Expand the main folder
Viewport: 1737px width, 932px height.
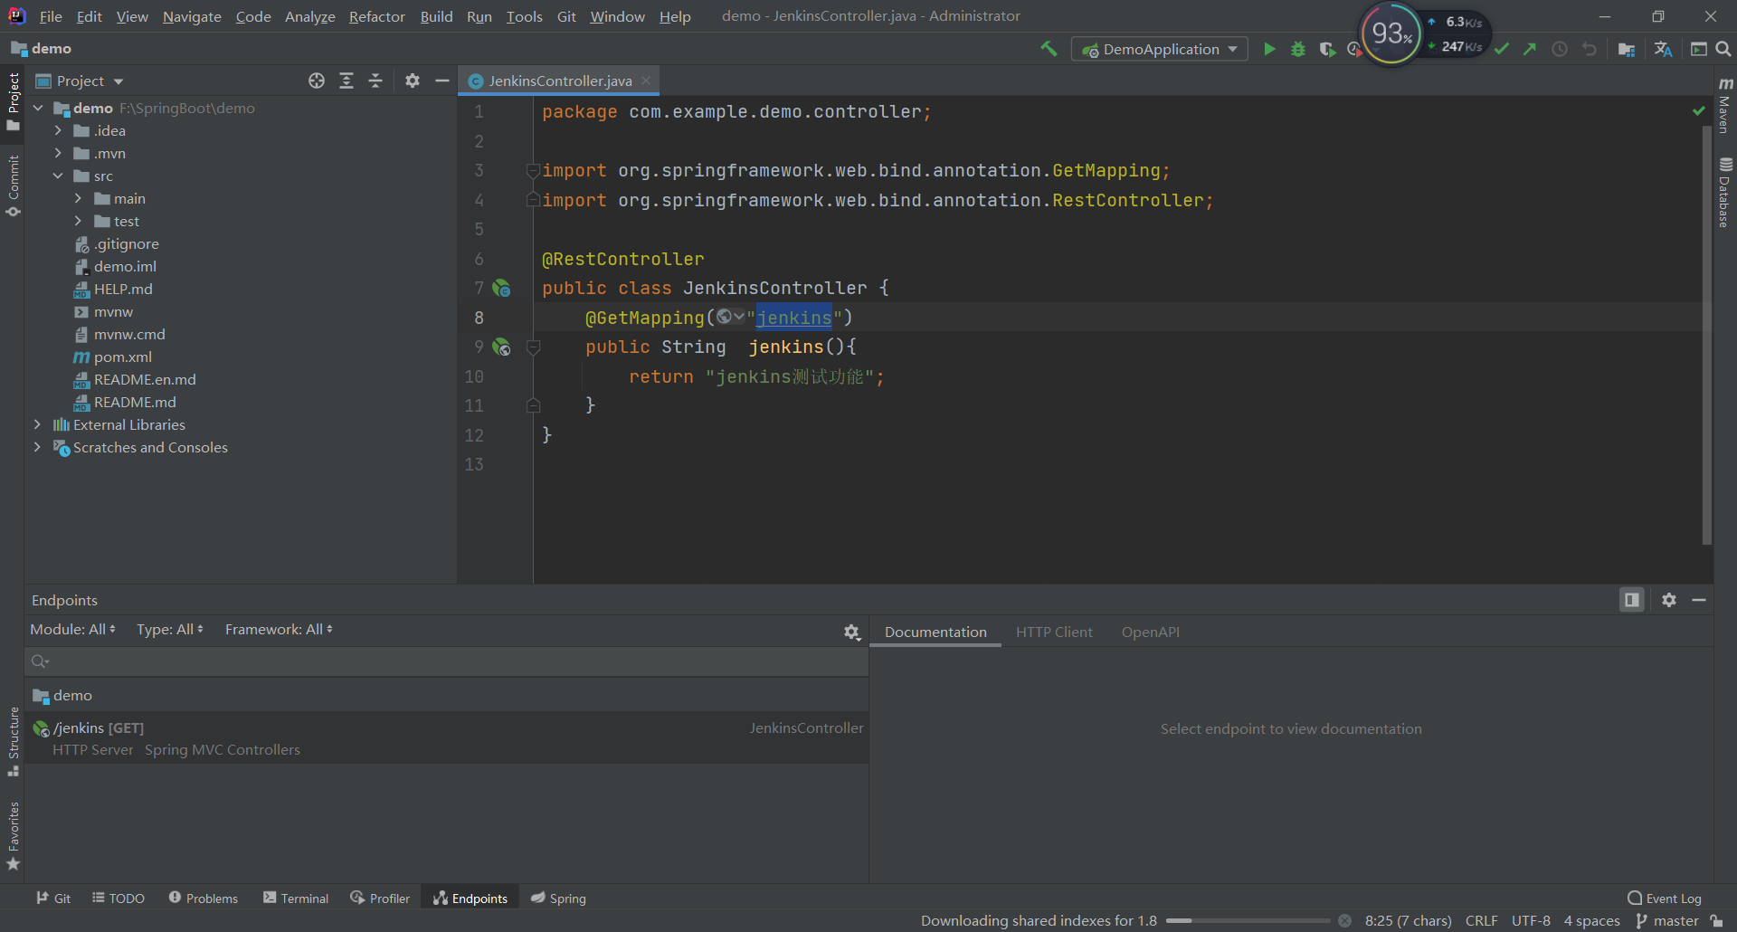tap(78, 198)
